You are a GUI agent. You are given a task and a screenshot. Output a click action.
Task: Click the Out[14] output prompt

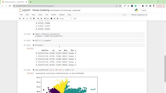pos(31,73)
